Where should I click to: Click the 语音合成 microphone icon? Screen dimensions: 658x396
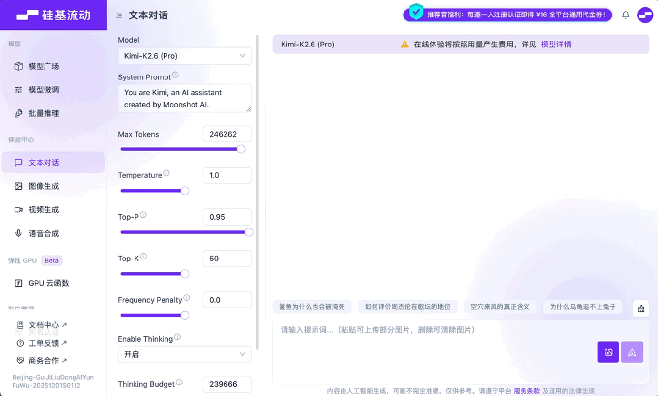[18, 233]
